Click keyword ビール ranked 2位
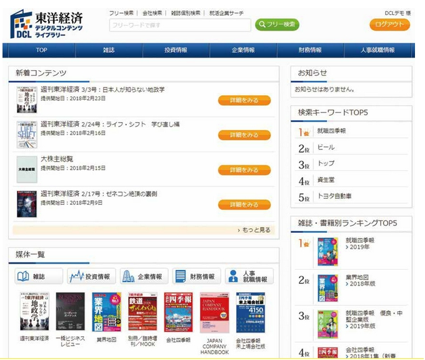The width and height of the screenshot is (425, 360). pyautogui.click(x=326, y=147)
